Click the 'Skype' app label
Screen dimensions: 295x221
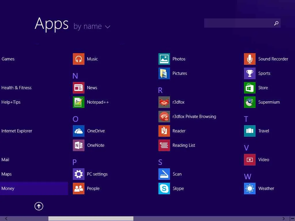178,188
